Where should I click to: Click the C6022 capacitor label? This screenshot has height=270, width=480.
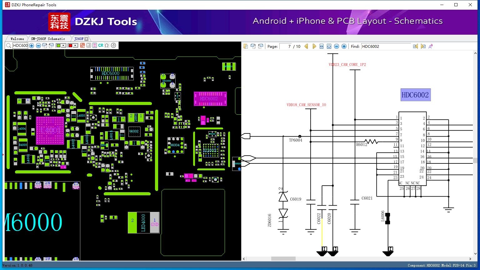(319, 218)
